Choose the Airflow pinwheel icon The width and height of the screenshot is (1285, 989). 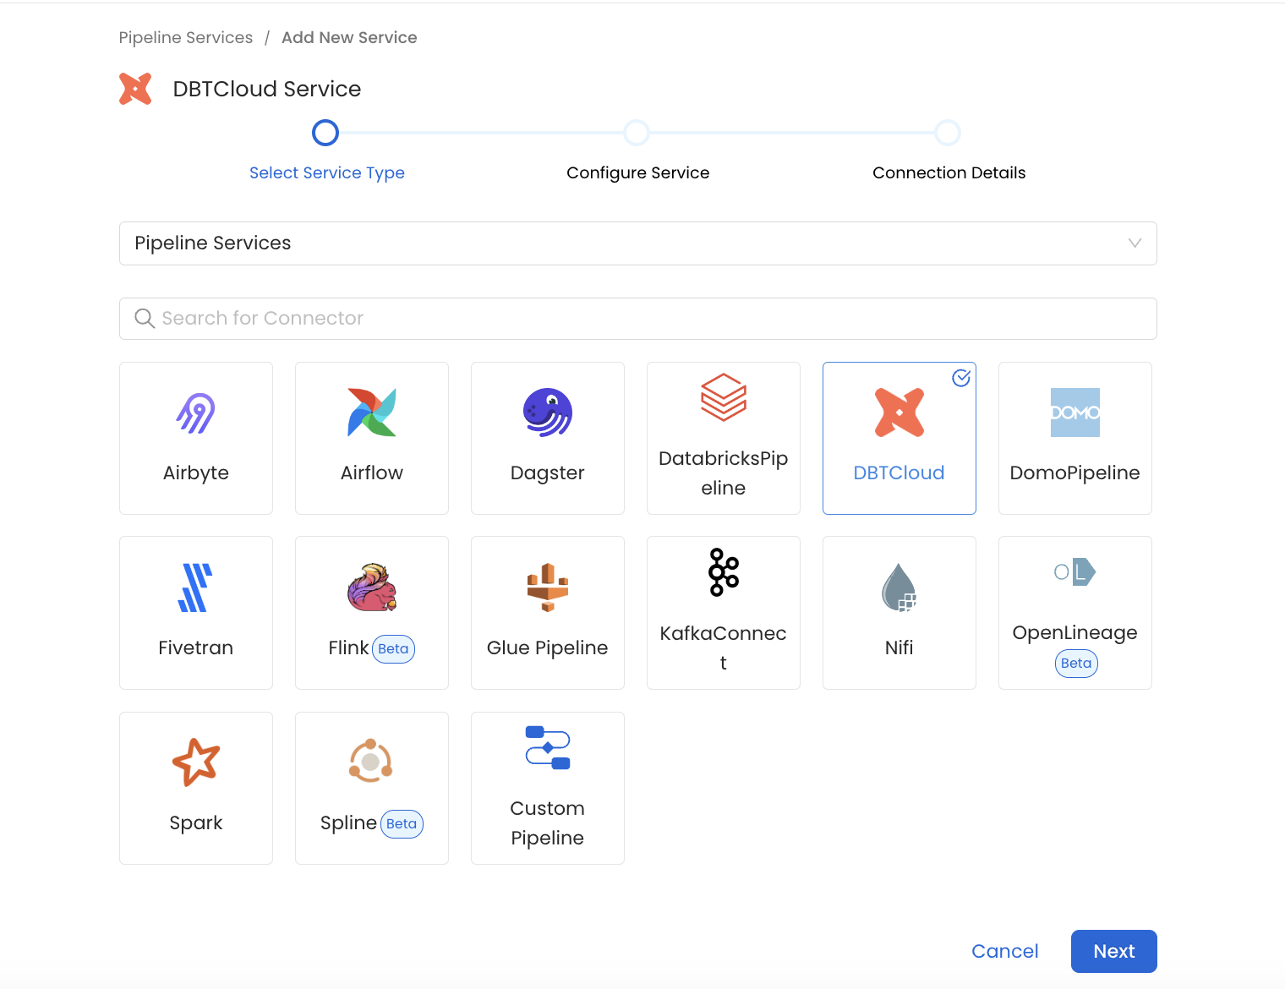pos(372,413)
